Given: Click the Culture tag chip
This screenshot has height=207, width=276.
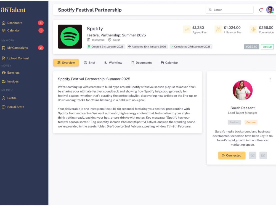Looking at the screenshot, I should [x=251, y=122].
